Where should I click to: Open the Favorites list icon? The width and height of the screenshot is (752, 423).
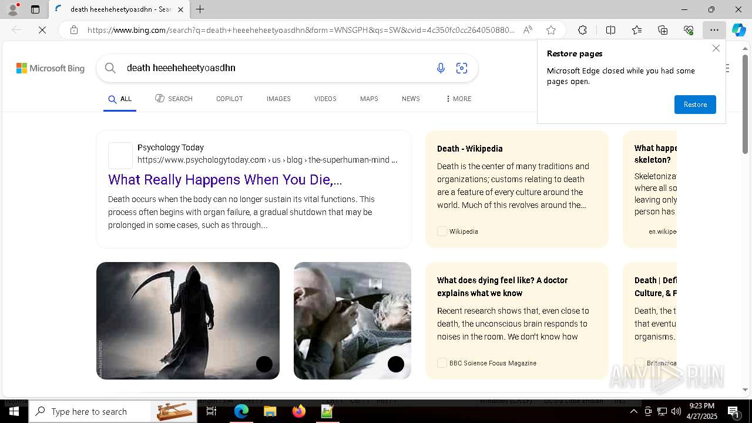click(637, 30)
